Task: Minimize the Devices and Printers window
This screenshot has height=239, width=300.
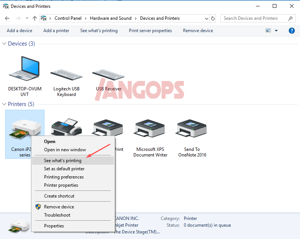Action: (258, 6)
